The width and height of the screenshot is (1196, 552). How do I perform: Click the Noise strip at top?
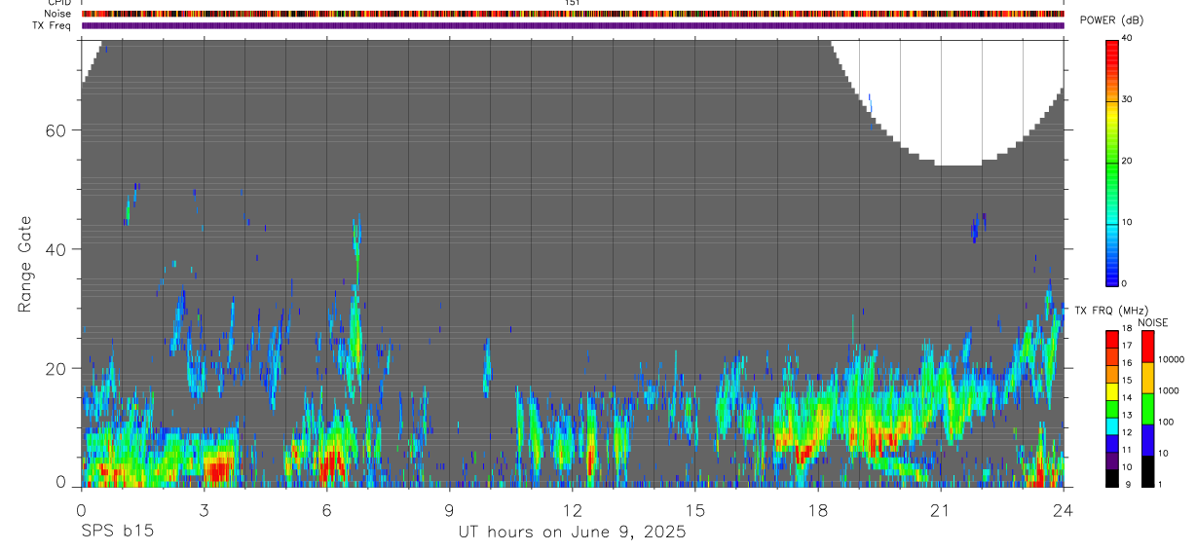click(x=573, y=14)
